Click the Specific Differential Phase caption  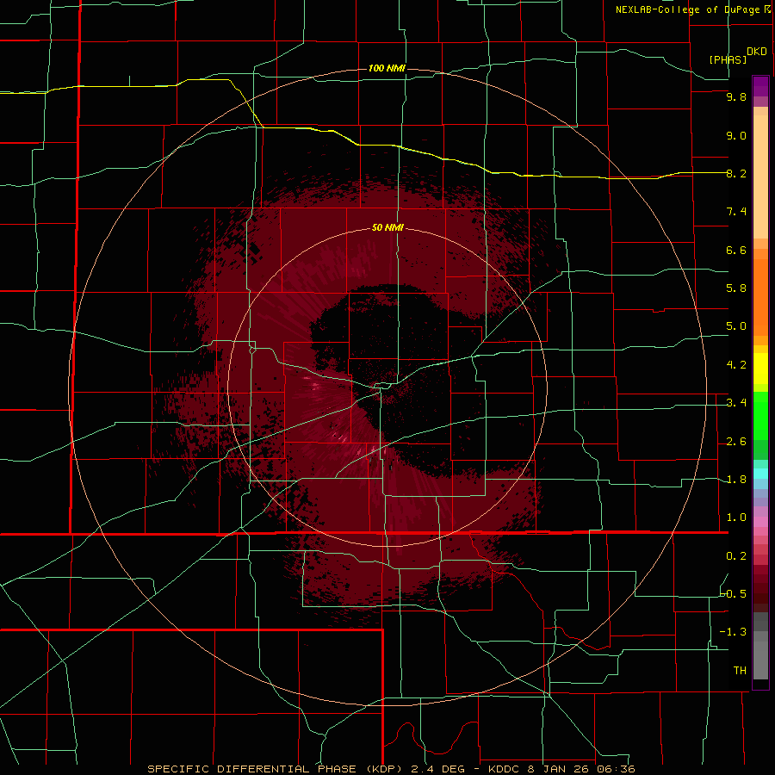pos(391,769)
